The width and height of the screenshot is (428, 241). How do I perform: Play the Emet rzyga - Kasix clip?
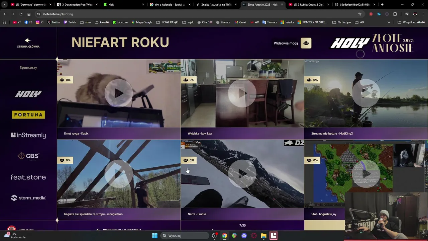pyautogui.click(x=119, y=93)
